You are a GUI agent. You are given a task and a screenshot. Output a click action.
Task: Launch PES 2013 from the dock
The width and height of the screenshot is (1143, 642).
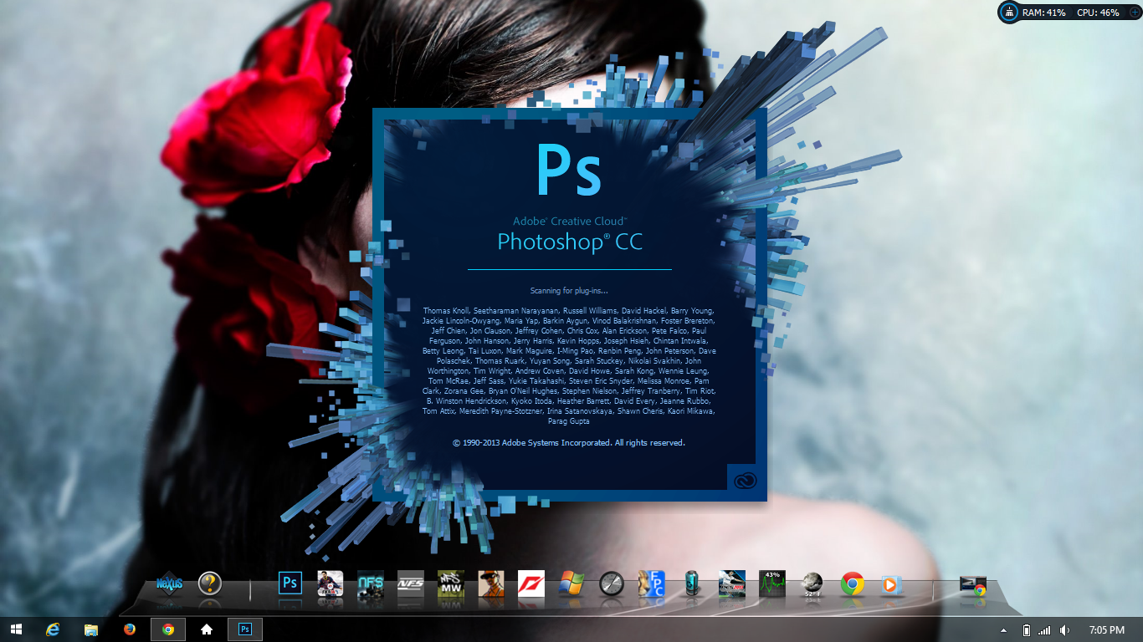click(732, 583)
